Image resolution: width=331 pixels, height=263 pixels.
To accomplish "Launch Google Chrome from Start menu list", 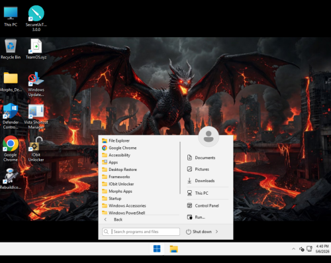I will click(140, 148).
